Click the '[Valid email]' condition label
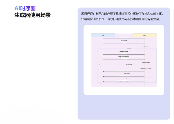Image resolution: width=174 pixels, height=124 pixels. click(x=129, y=49)
